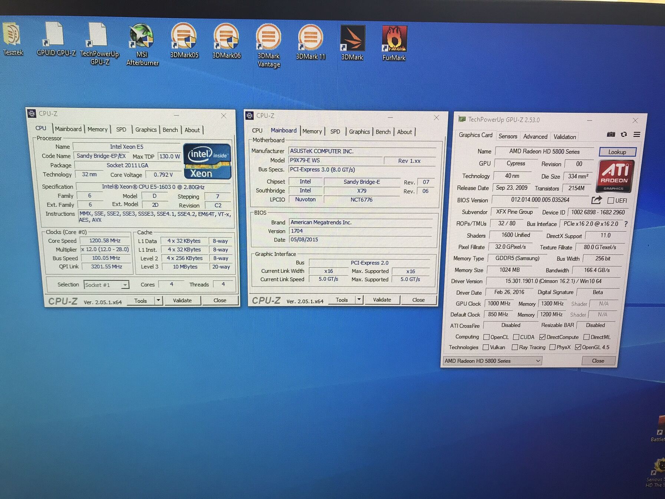Open About tab in middle CPU-Z
The image size is (665, 499).
coord(405,132)
